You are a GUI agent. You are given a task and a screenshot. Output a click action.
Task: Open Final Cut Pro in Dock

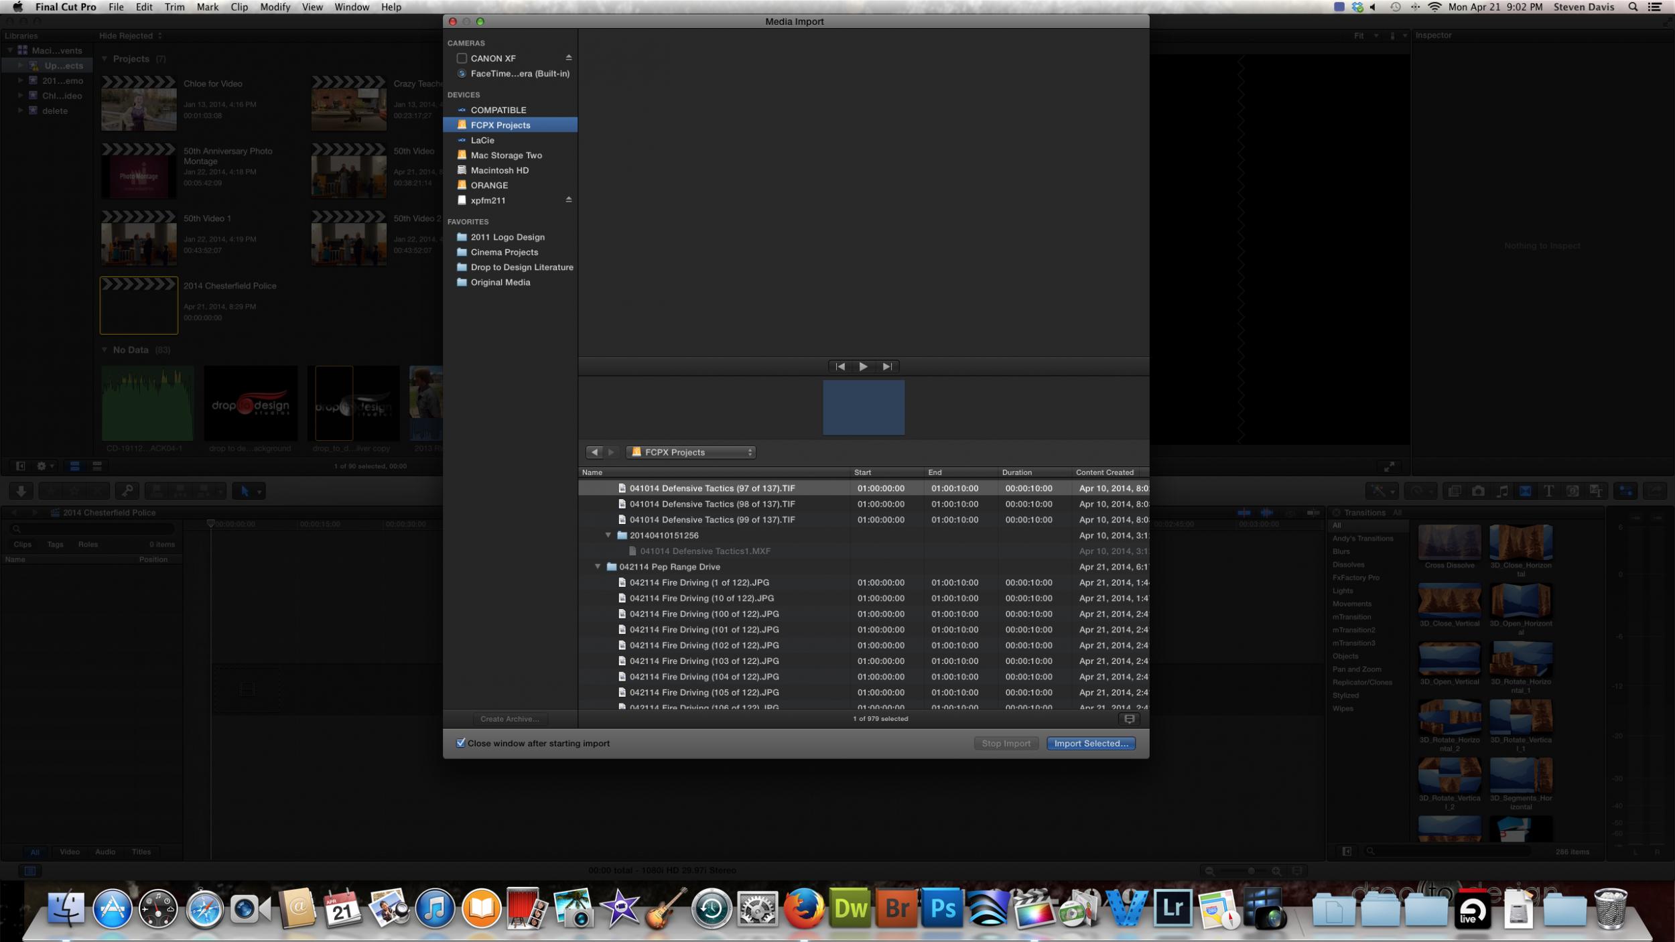click(1032, 909)
